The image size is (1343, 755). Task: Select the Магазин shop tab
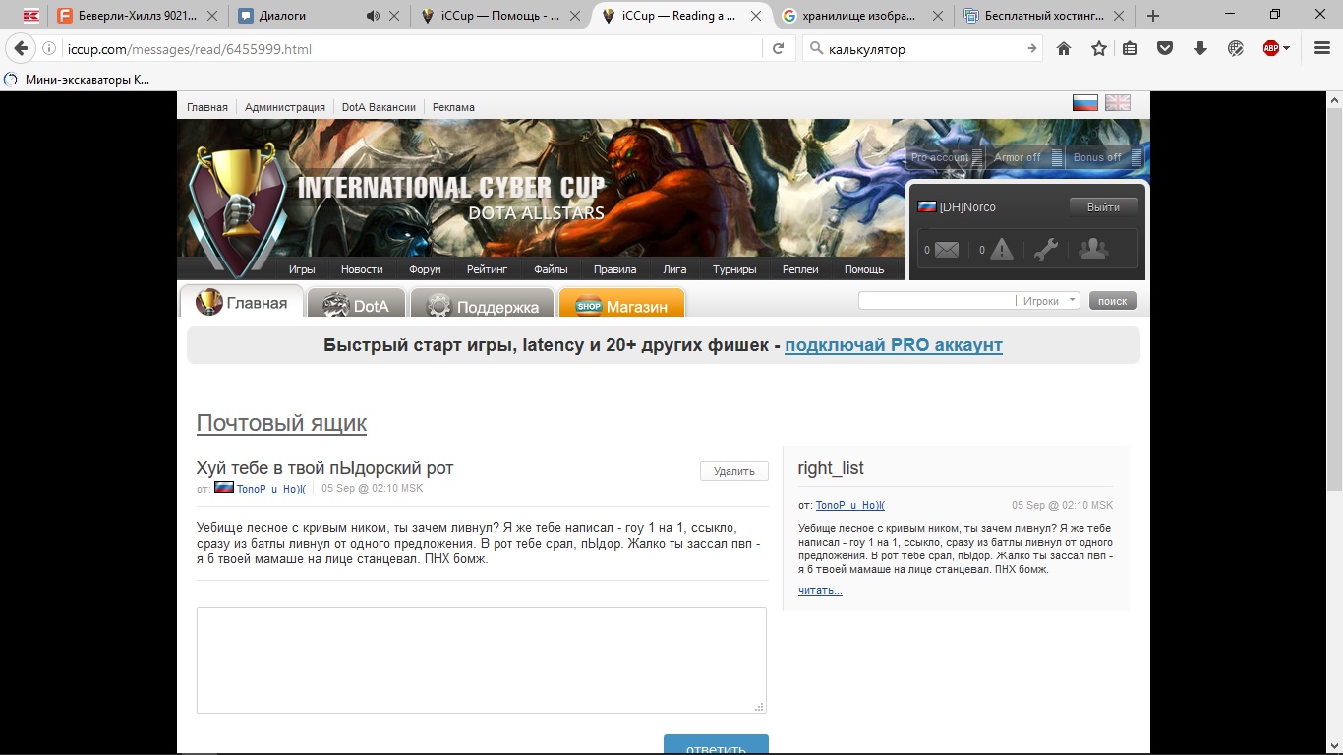621,304
